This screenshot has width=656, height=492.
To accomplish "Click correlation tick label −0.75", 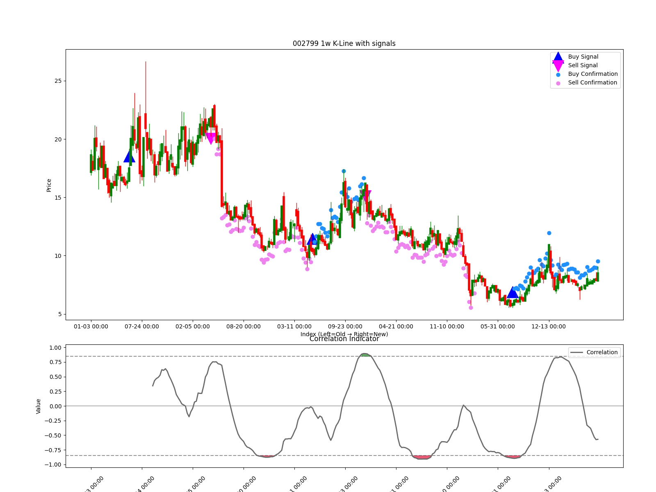I will coord(53,450).
